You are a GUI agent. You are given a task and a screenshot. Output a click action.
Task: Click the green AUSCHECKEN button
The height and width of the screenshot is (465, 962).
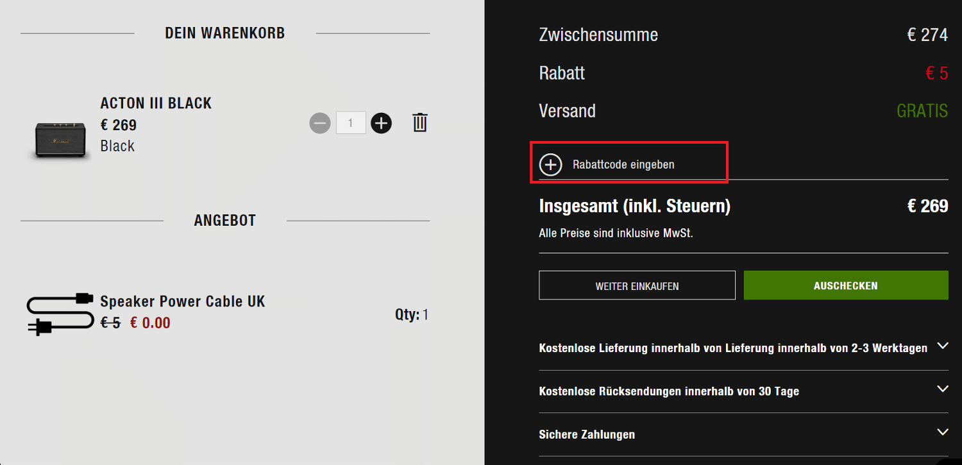[846, 285]
